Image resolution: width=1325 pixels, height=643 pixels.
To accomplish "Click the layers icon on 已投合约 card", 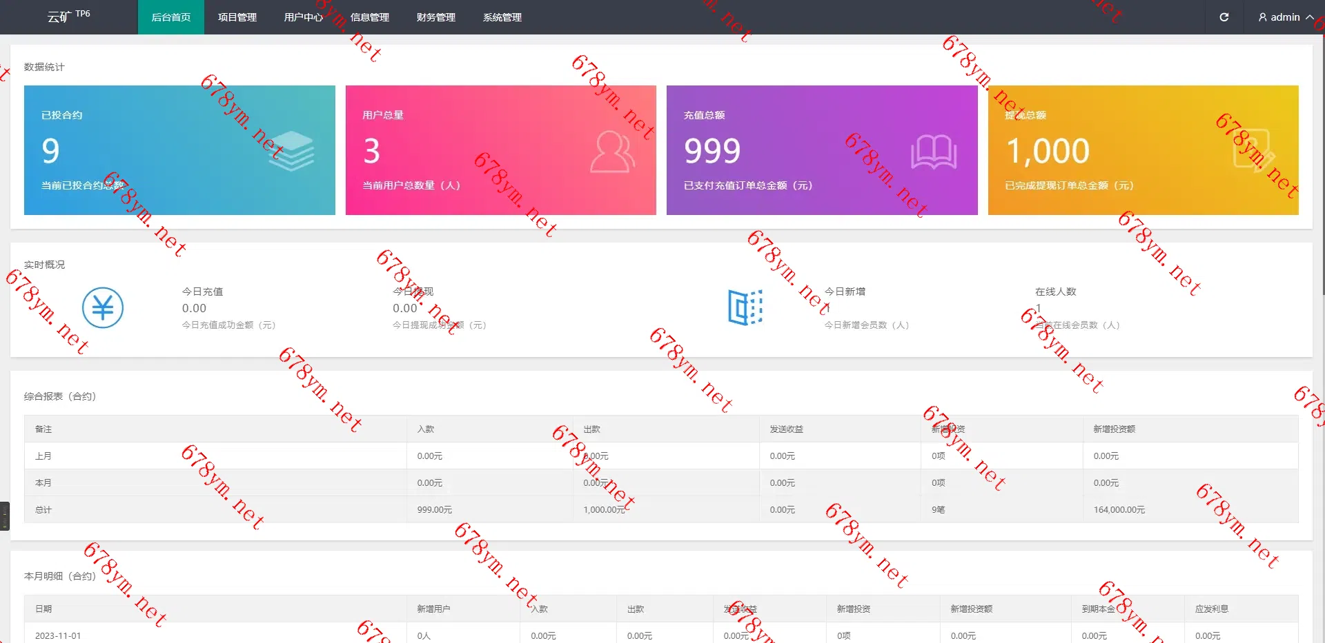I will tap(291, 151).
